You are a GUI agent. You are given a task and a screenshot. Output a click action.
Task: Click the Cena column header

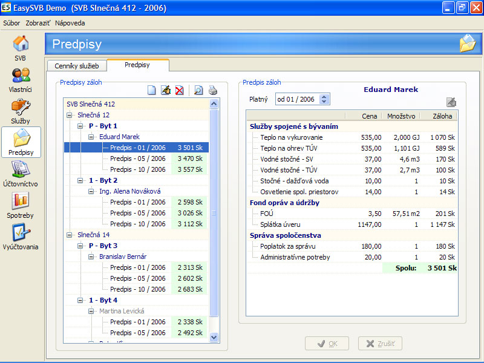(364, 116)
